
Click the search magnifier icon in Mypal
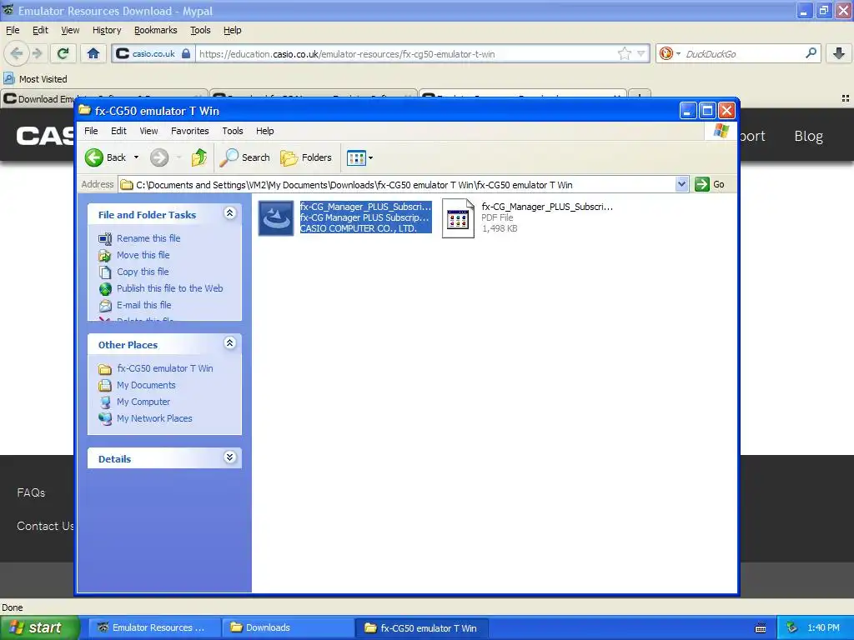pyautogui.click(x=811, y=53)
